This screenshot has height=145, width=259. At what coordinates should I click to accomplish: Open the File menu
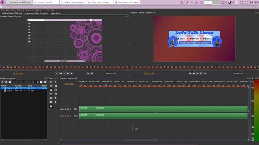point(3,10)
